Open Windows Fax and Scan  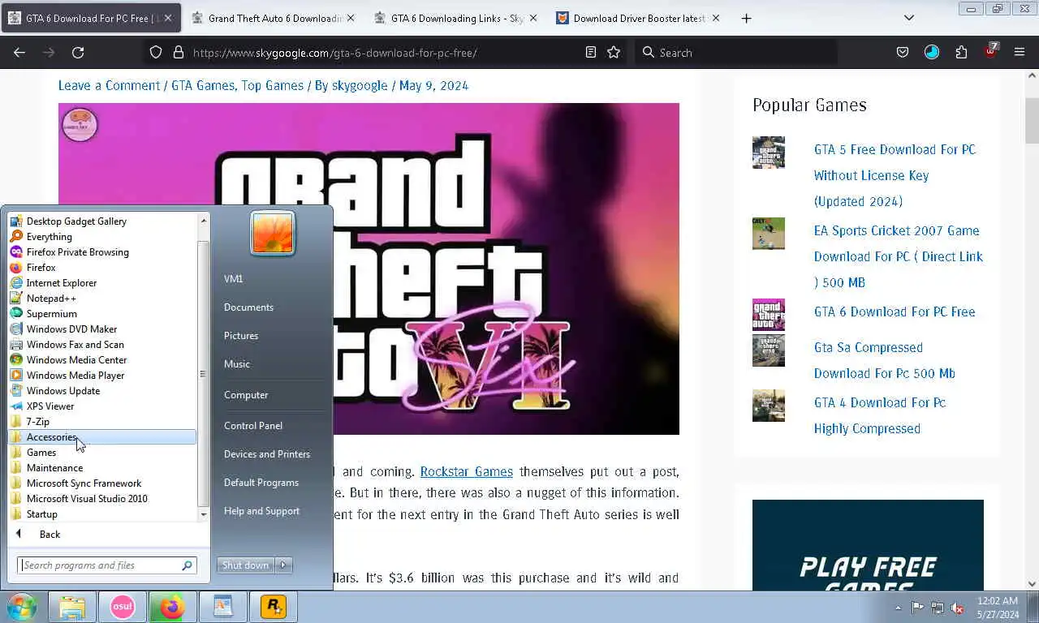pyautogui.click(x=102, y=345)
